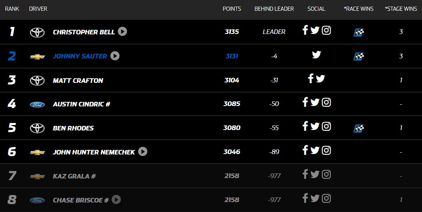
Task: Click Christopher Bell's race win flag icon
Action: (x=359, y=32)
